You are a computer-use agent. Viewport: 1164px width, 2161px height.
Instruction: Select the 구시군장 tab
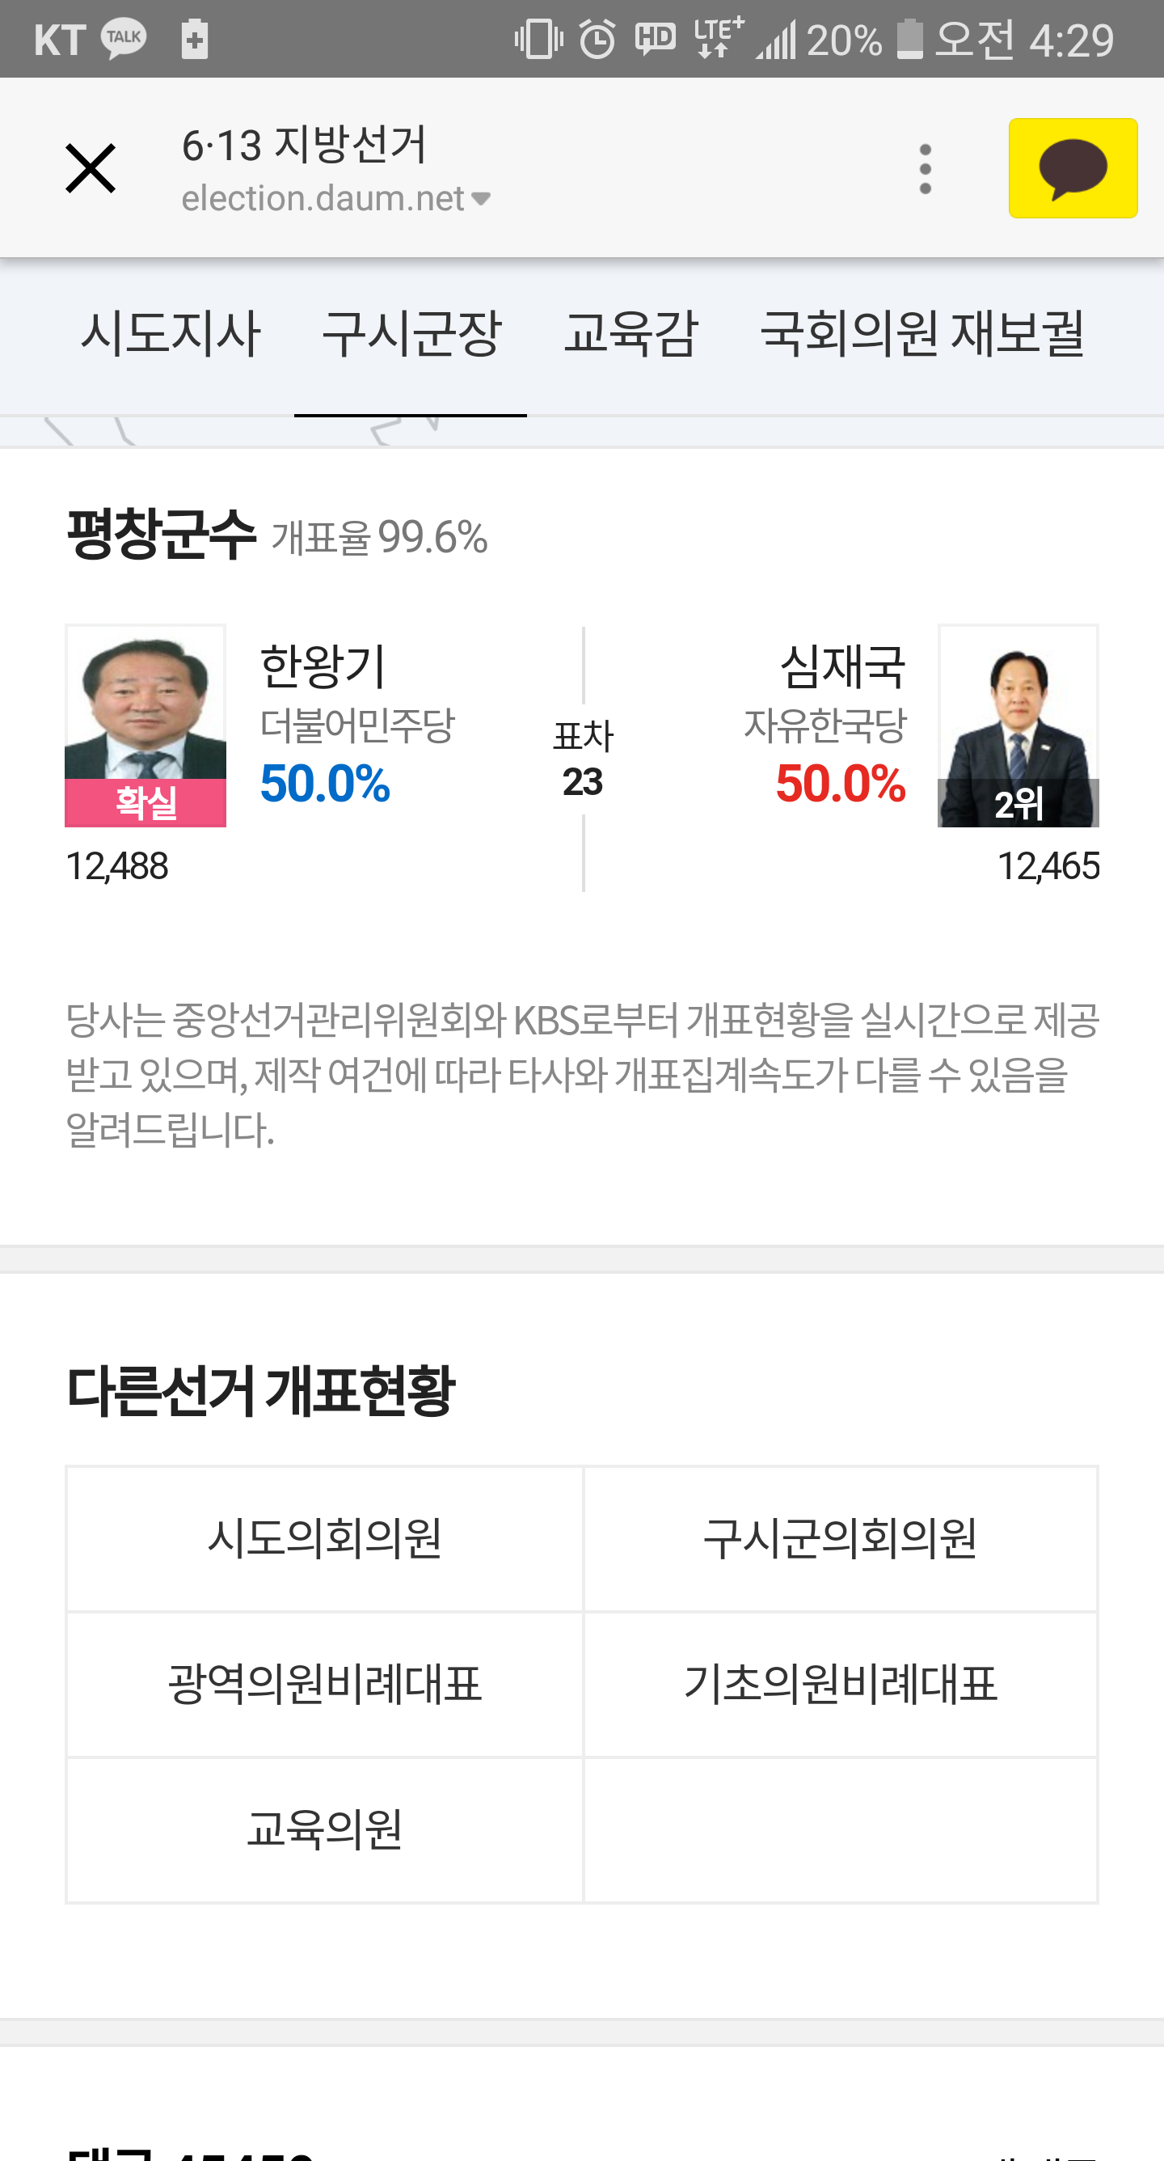pyautogui.click(x=411, y=333)
